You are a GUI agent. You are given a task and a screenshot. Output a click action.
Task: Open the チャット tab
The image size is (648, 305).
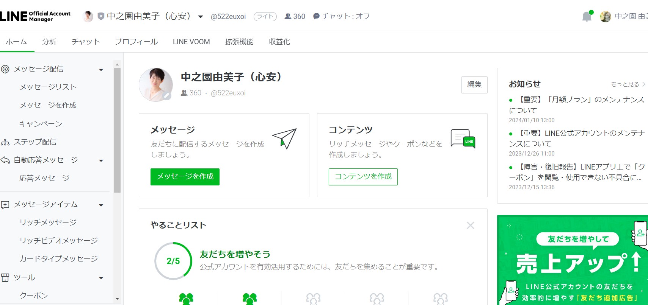pos(86,42)
